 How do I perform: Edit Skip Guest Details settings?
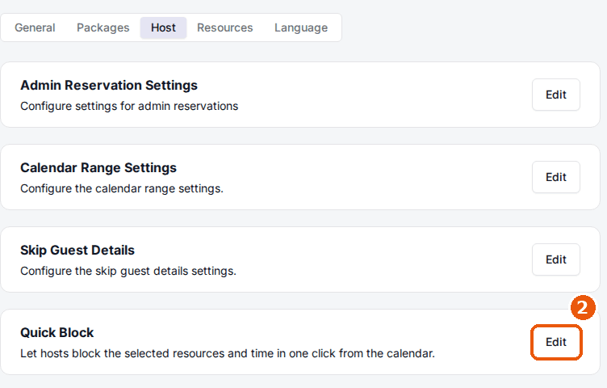(x=556, y=259)
